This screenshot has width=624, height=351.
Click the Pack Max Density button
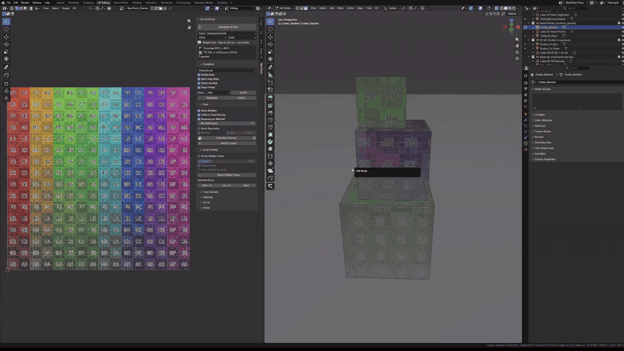tap(226, 138)
